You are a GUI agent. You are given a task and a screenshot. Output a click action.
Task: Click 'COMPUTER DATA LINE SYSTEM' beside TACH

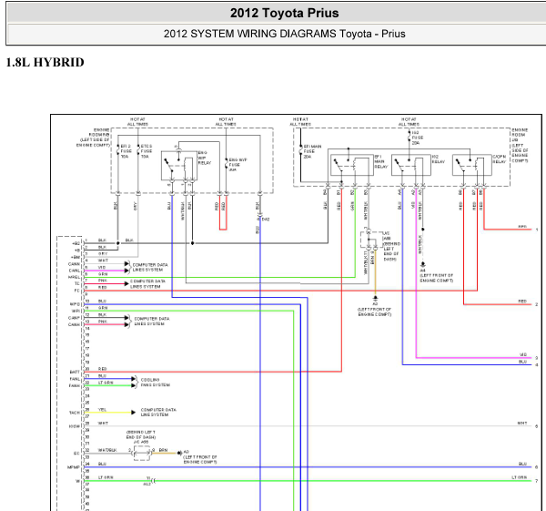pos(158,413)
